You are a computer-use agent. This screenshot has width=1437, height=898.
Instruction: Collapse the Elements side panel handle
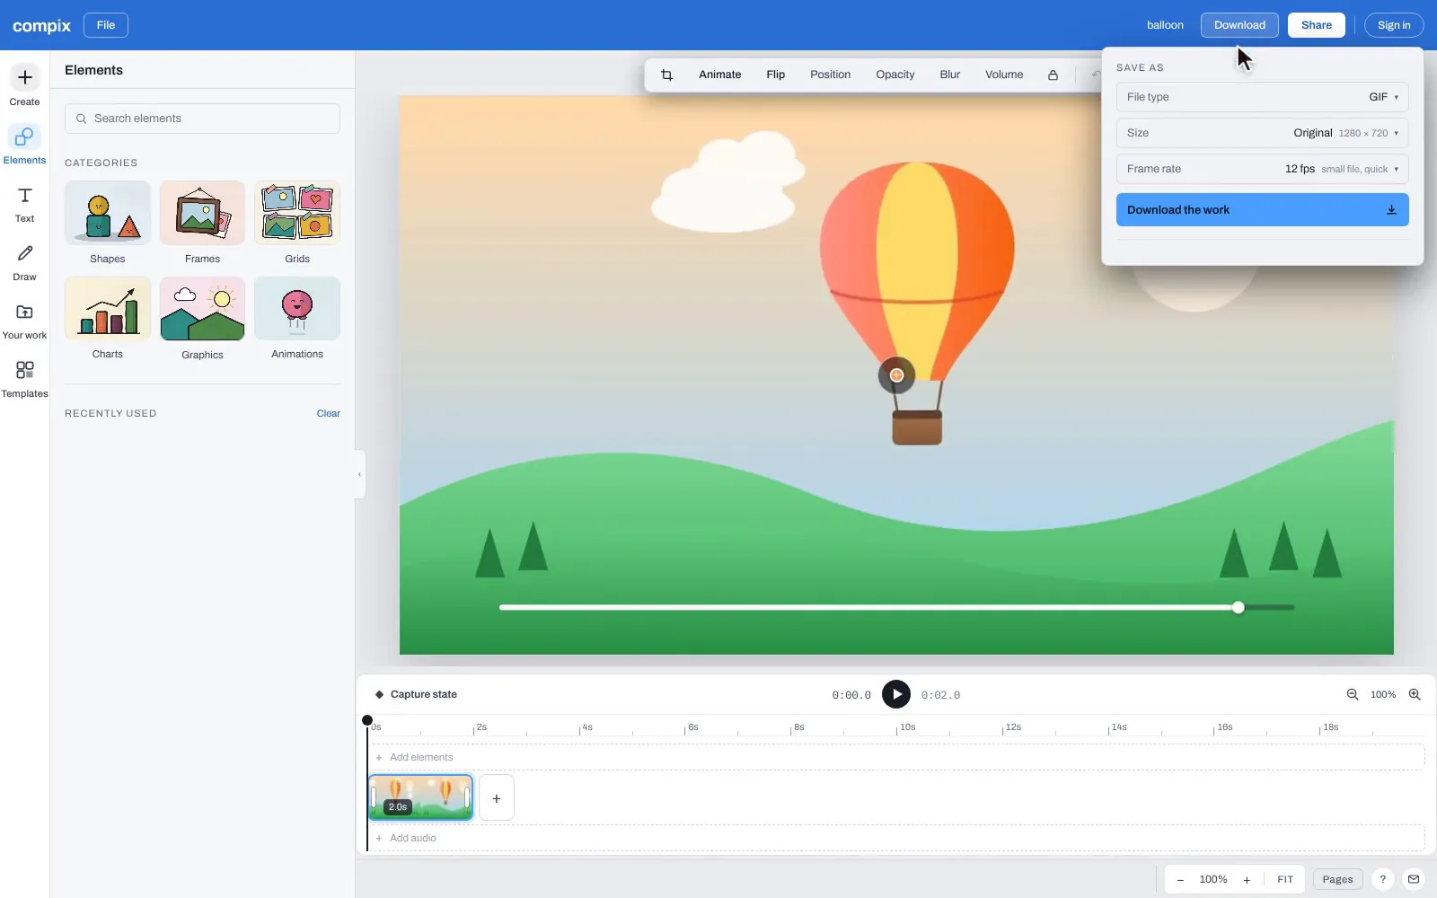[x=359, y=474]
